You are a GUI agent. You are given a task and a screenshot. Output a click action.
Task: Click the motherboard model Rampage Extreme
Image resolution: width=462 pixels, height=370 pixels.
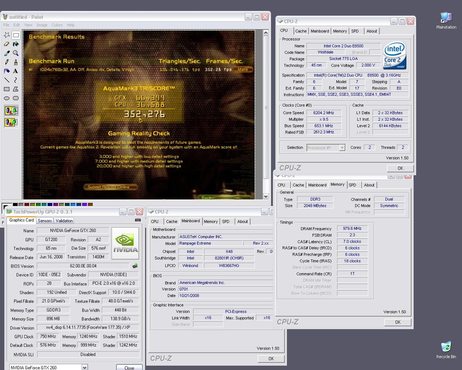210,243
